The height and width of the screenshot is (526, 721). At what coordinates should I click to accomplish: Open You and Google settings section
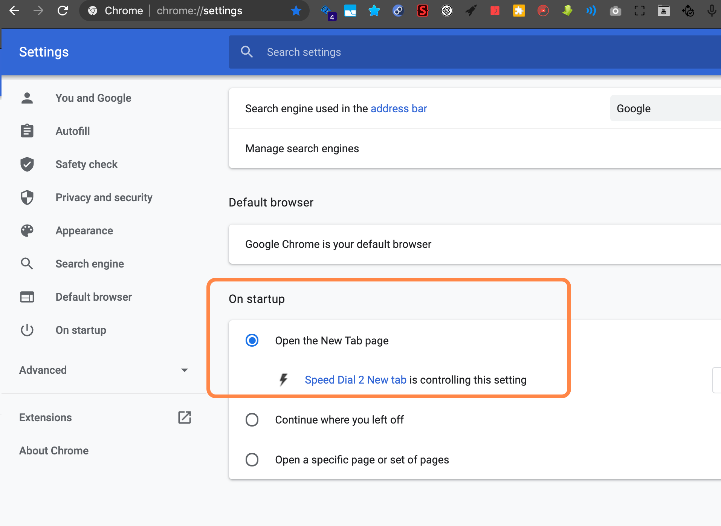click(x=93, y=98)
